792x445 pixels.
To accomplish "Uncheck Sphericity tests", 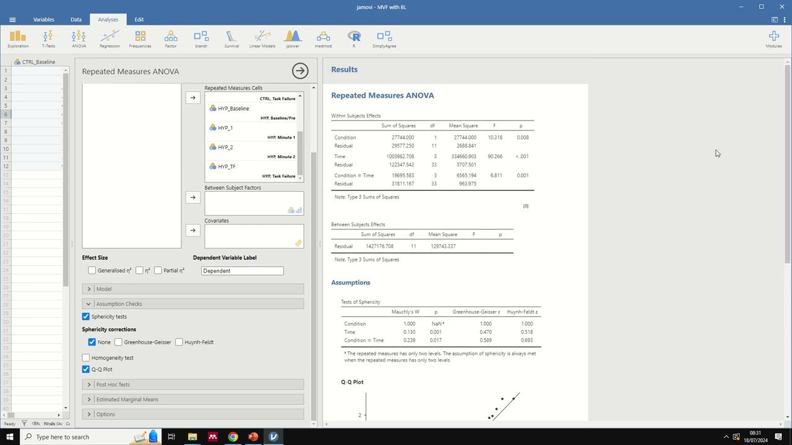I will pos(86,316).
